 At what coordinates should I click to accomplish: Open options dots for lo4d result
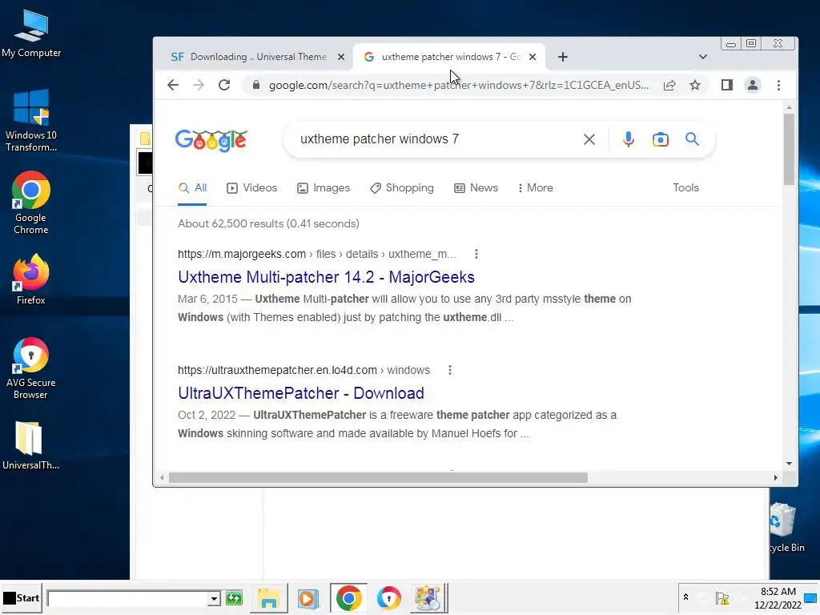coord(450,370)
